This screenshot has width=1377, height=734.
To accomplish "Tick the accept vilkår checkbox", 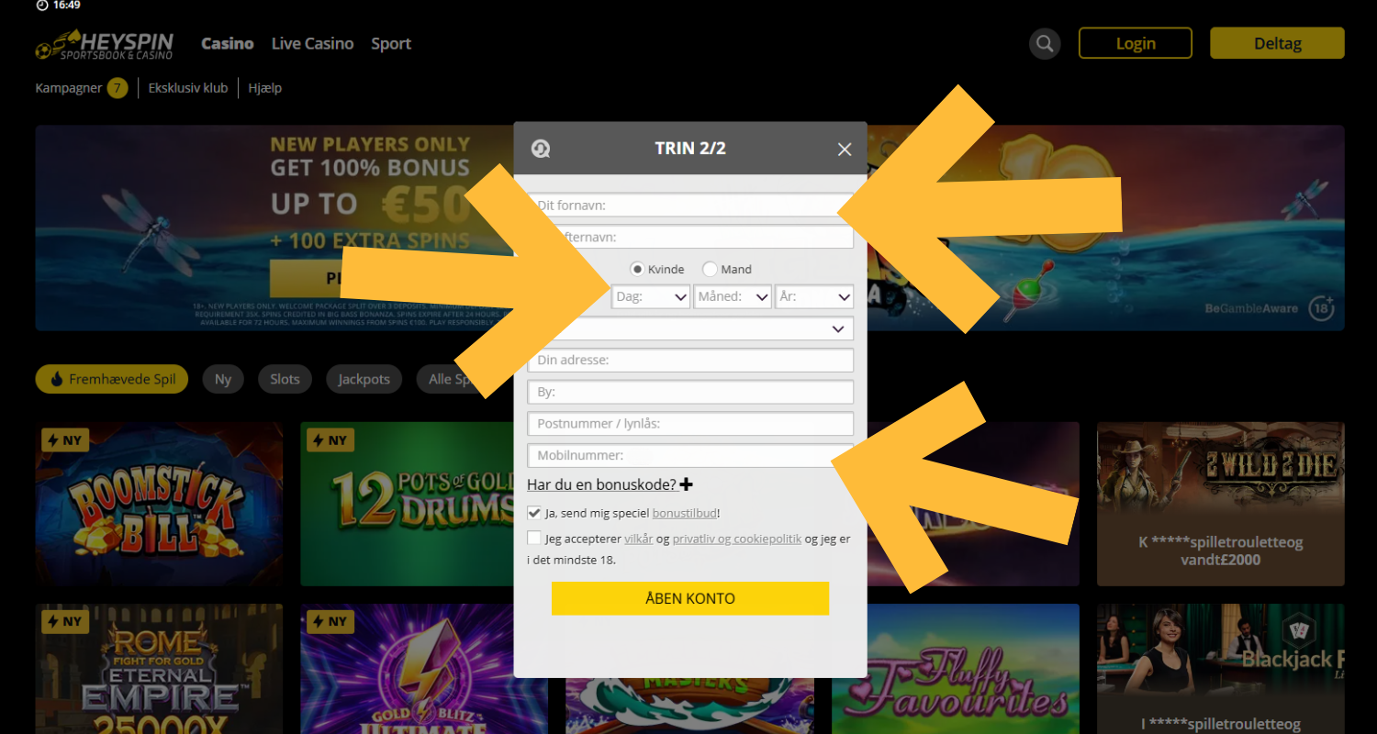I will tap(534, 539).
